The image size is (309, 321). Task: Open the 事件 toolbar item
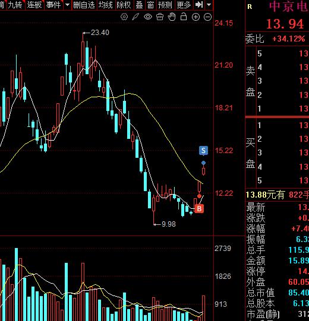click(x=53, y=5)
